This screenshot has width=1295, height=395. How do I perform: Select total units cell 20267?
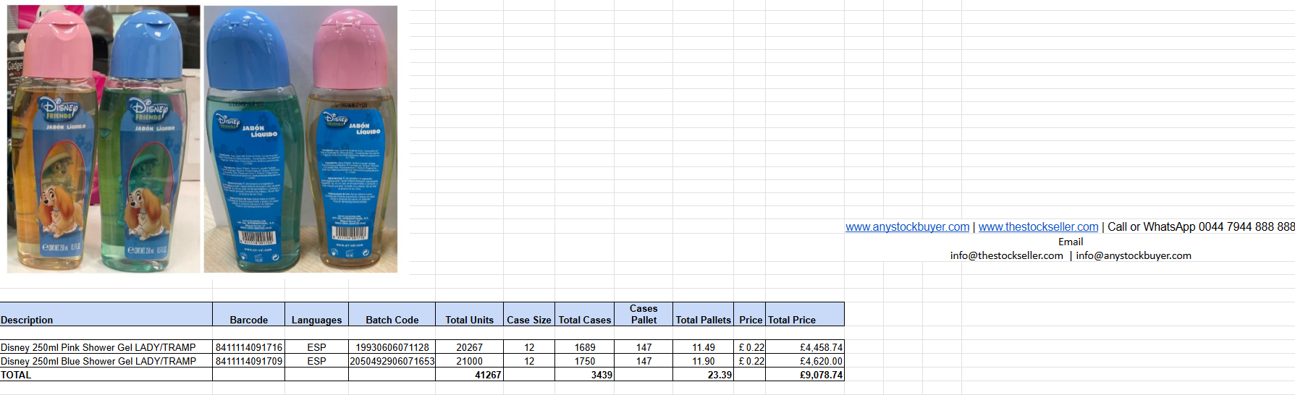[469, 347]
